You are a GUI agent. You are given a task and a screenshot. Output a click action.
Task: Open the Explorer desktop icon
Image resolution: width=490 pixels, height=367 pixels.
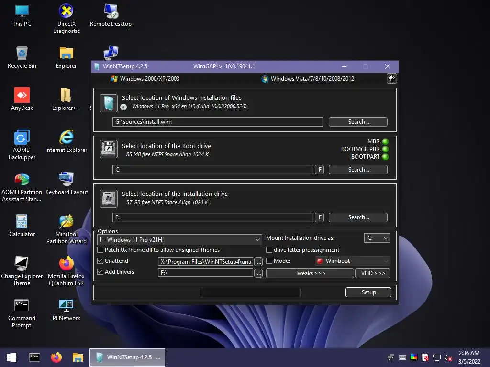(x=66, y=58)
